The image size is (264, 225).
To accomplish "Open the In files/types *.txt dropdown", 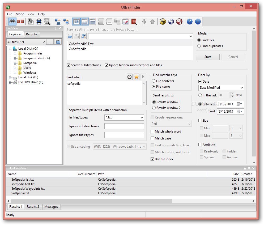I will [142, 118].
